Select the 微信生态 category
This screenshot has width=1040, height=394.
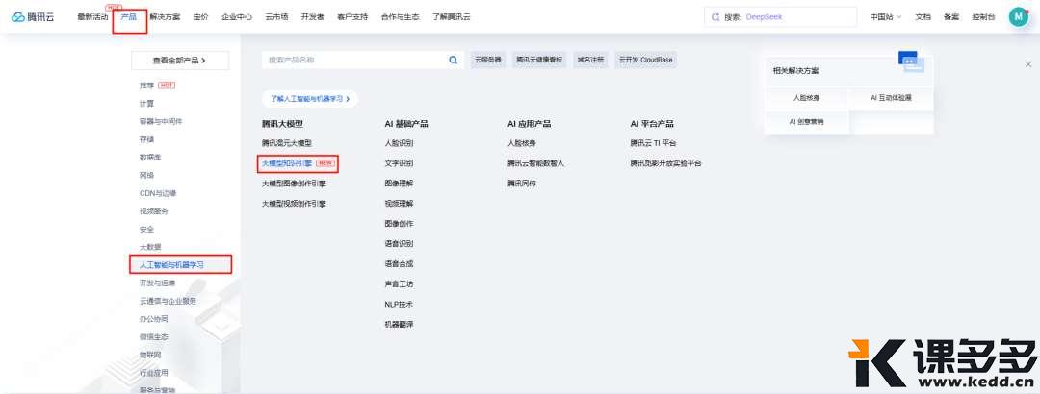pos(153,336)
